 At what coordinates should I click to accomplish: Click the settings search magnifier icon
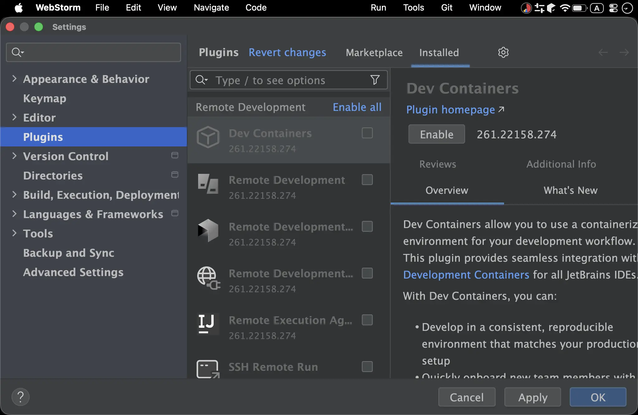coord(17,52)
